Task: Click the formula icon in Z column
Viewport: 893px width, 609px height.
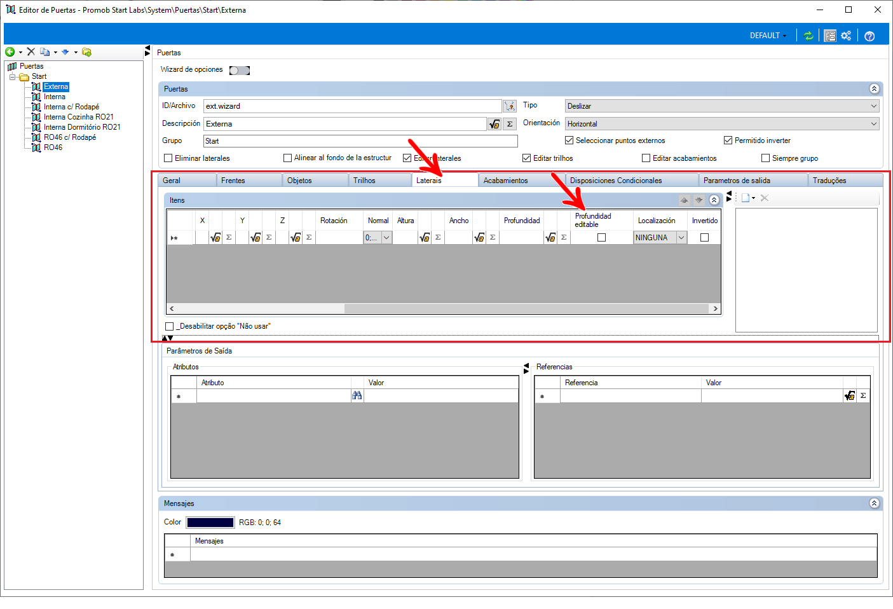Action: (296, 238)
